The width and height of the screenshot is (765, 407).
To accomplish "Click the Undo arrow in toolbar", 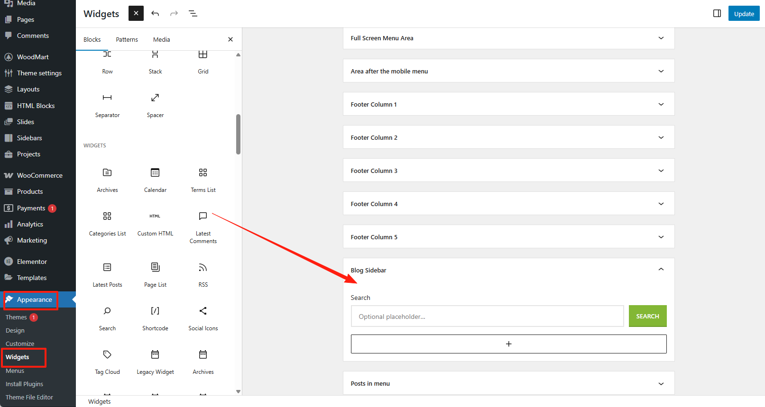I will coord(155,13).
